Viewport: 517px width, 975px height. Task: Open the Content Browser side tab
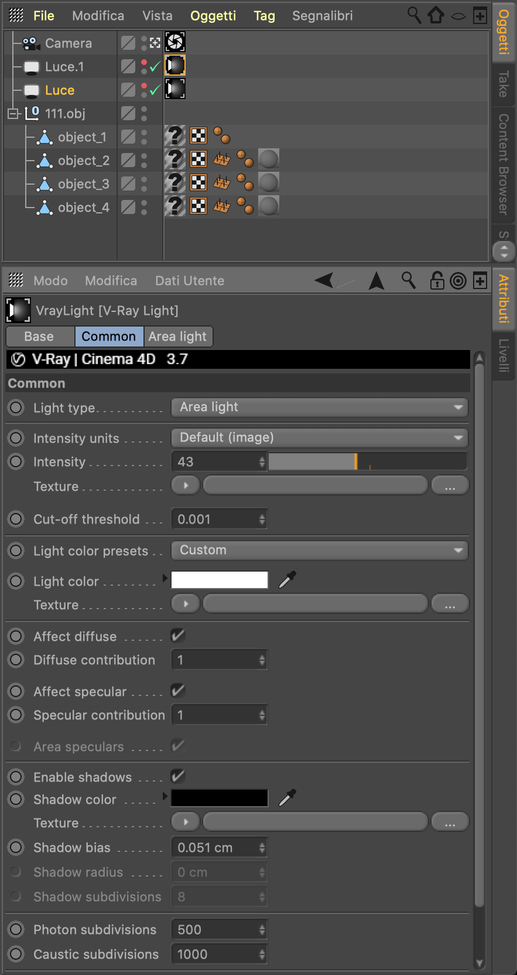[503, 164]
